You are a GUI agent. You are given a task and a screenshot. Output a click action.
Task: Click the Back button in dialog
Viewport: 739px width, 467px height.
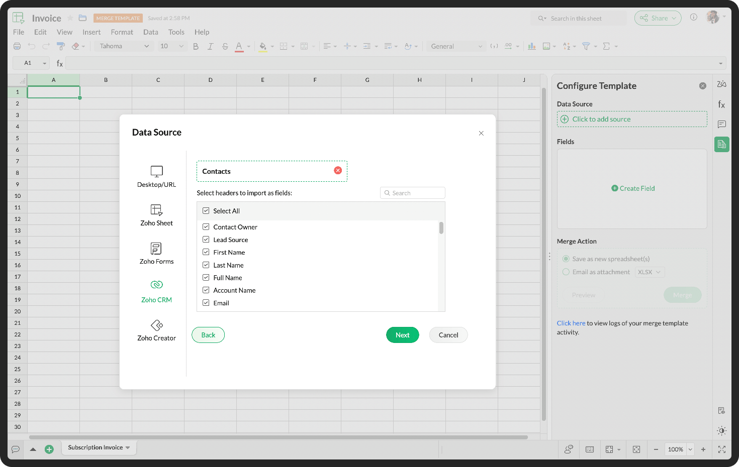(x=208, y=335)
